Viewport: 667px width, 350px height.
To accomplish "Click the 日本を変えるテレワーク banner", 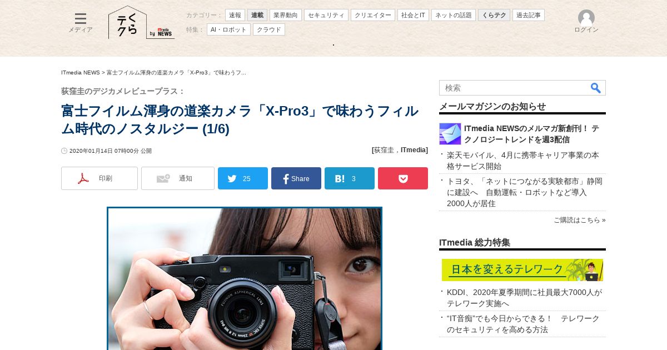I will click(x=522, y=270).
